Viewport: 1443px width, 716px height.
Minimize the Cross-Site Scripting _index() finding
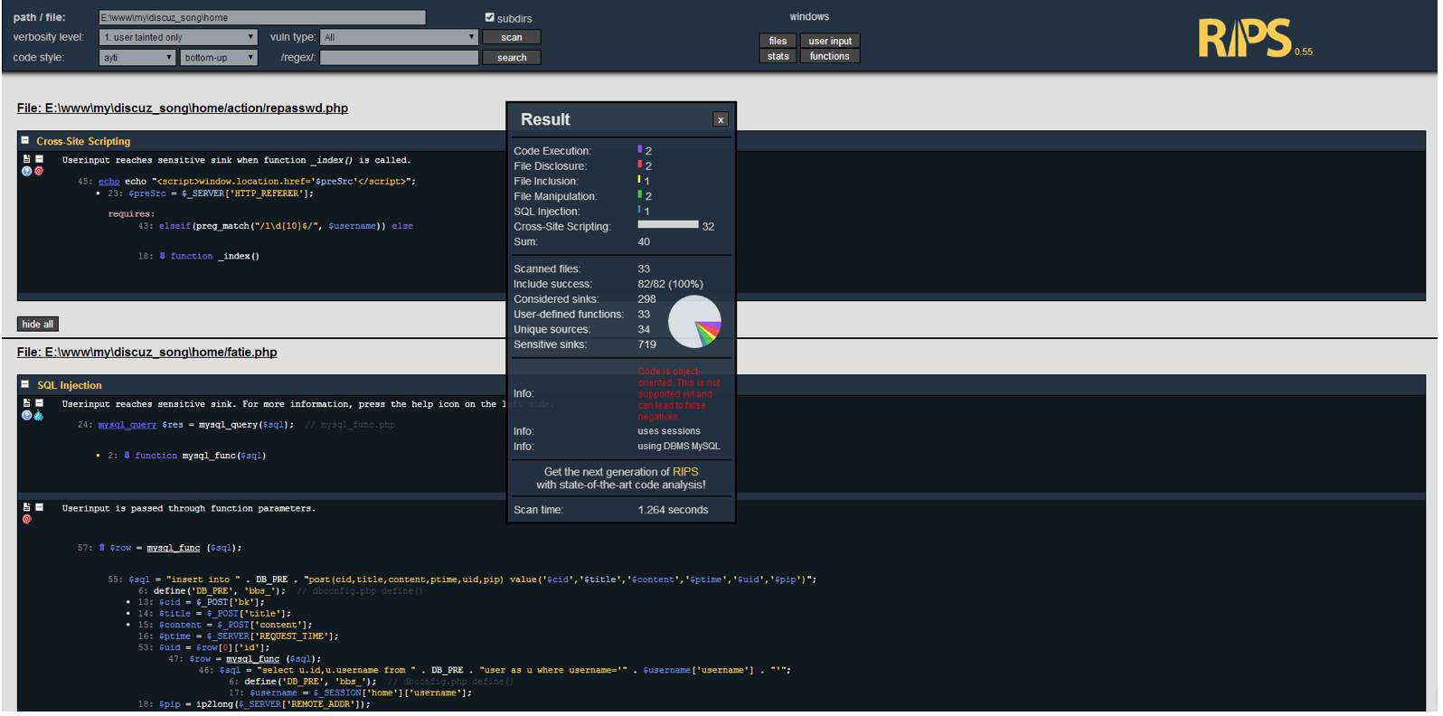pyautogui.click(x=39, y=159)
